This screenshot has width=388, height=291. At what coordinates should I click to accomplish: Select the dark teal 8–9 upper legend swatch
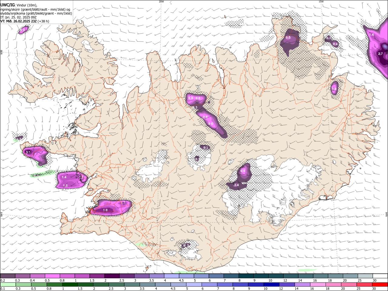click(246, 276)
